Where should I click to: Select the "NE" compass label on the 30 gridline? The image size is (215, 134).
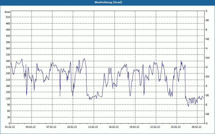pos(207,114)
